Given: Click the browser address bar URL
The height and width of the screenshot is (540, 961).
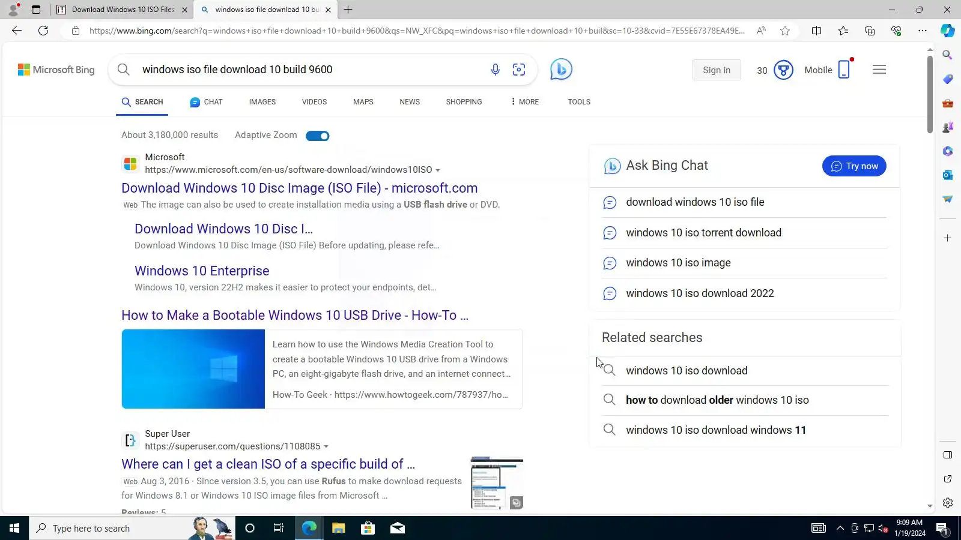Looking at the screenshot, I should (x=417, y=31).
